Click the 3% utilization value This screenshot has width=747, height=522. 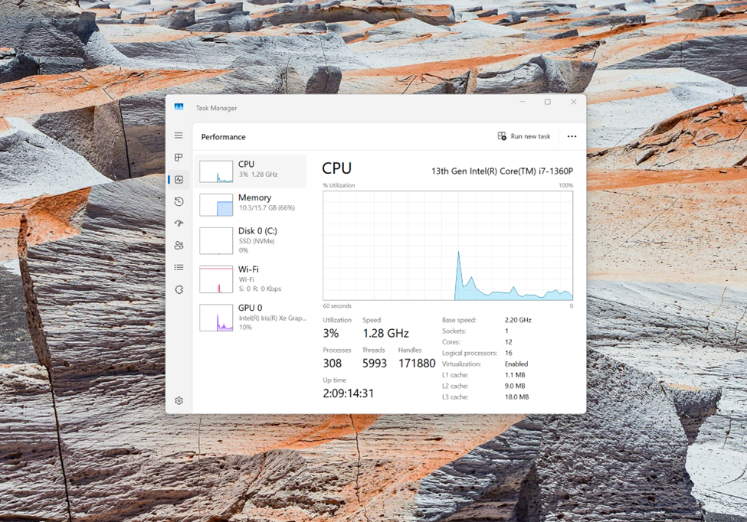pos(331,333)
